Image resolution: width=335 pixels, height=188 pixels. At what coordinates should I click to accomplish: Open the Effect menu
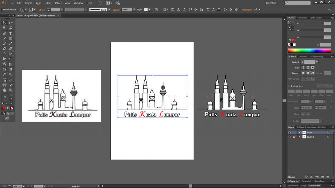[x=58, y=3]
